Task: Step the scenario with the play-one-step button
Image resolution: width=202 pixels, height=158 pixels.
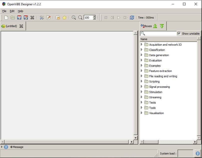Action: point(112,18)
